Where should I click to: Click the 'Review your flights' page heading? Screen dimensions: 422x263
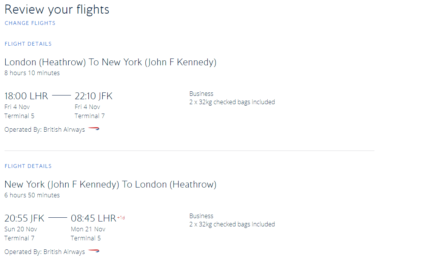pyautogui.click(x=57, y=9)
